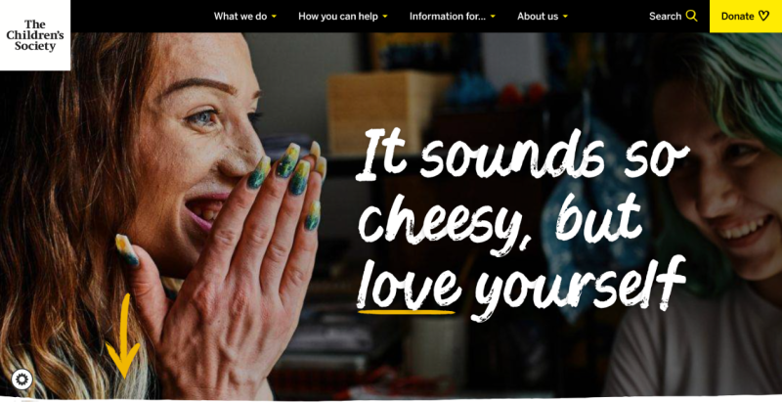Click the Search text link
This screenshot has height=402, width=782.
click(665, 16)
